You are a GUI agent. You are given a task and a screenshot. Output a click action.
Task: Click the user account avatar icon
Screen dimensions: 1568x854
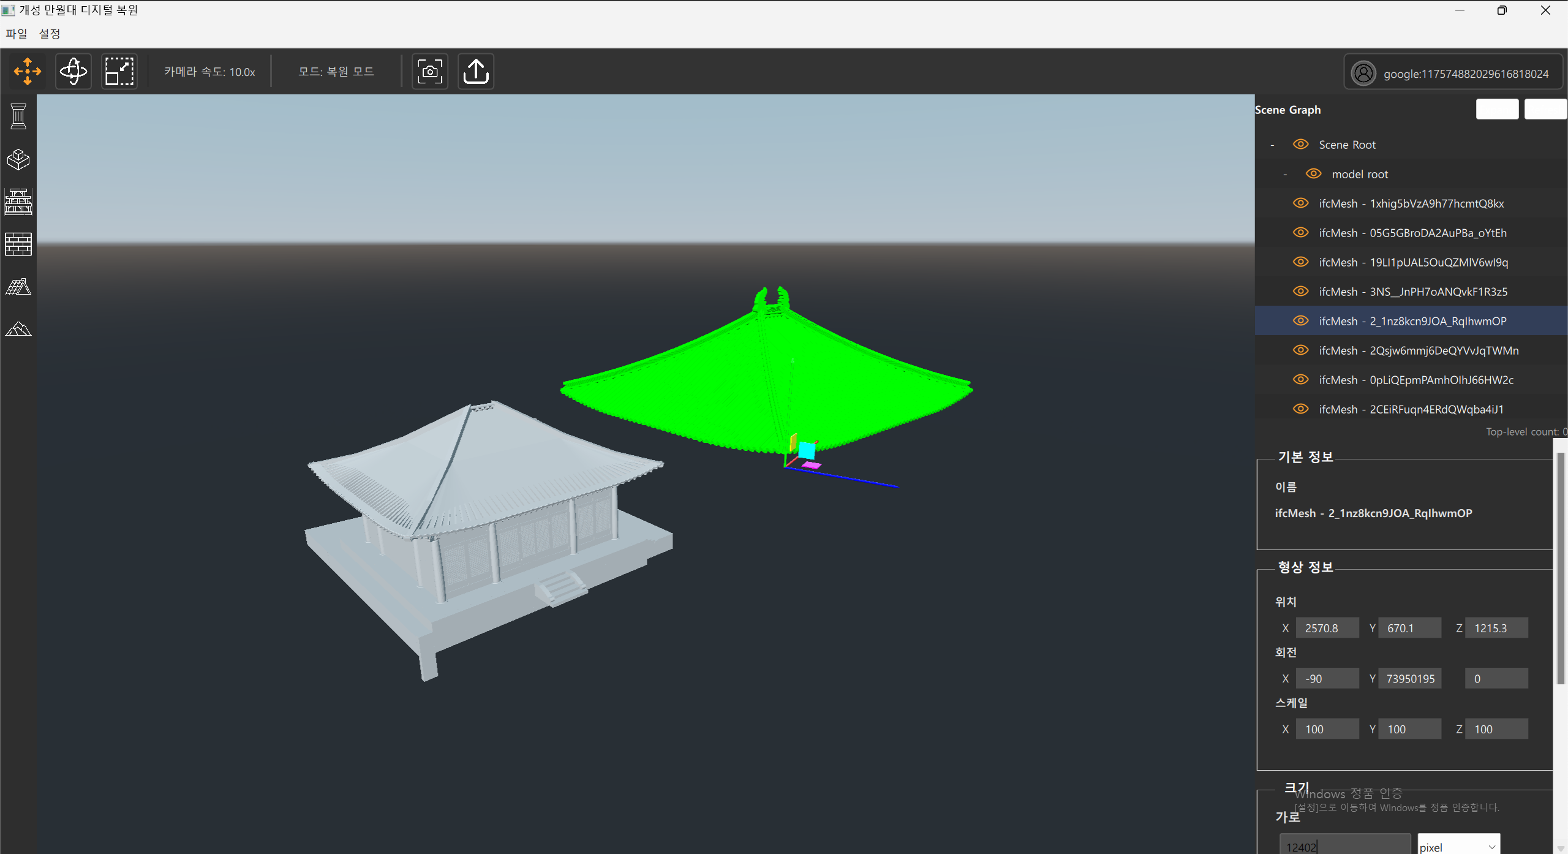[x=1363, y=74]
